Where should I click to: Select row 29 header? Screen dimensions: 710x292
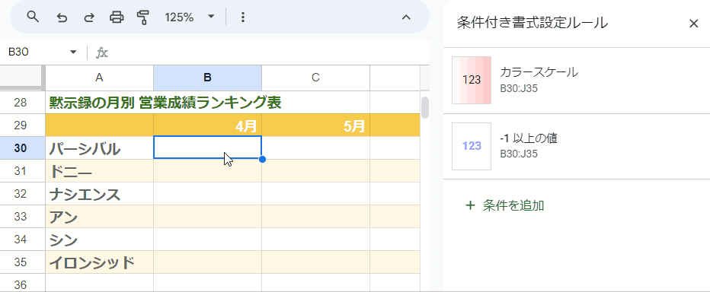(22, 125)
